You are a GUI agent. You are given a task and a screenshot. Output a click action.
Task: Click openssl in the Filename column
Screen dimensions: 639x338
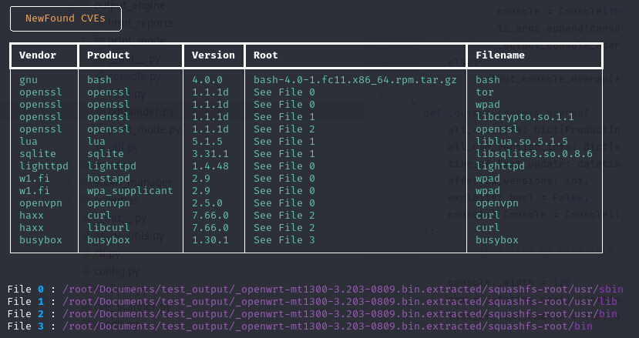point(497,129)
